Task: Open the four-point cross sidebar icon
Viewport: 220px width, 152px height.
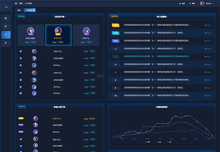Action: pyautogui.click(x=6, y=43)
